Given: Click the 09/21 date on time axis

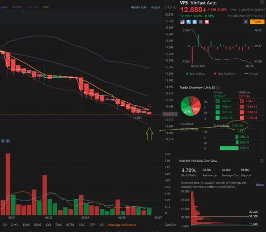Looking at the screenshot, I should [12, 218].
